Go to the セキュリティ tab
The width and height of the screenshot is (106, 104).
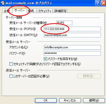click(x=45, y=11)
